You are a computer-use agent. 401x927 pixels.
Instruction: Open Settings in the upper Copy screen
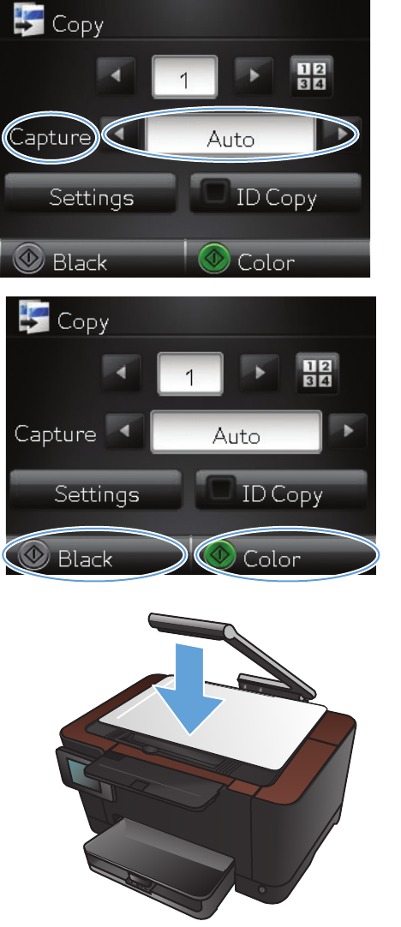[x=91, y=195]
